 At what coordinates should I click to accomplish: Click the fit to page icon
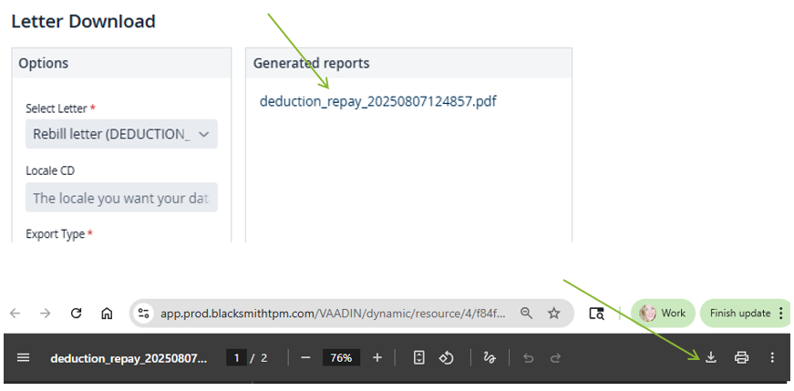pos(418,357)
